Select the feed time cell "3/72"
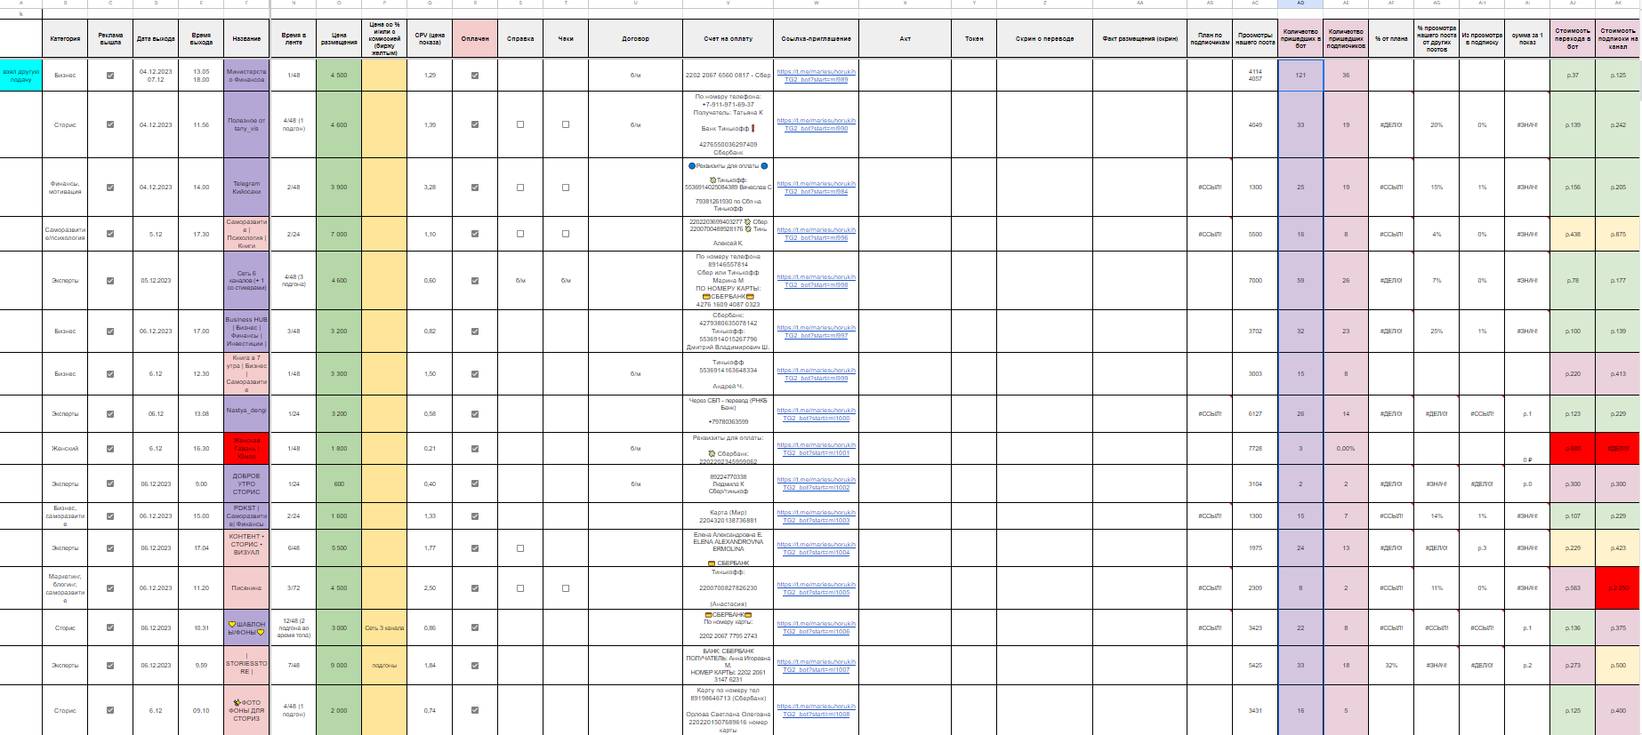The height and width of the screenshot is (735, 1642). pyautogui.click(x=294, y=588)
